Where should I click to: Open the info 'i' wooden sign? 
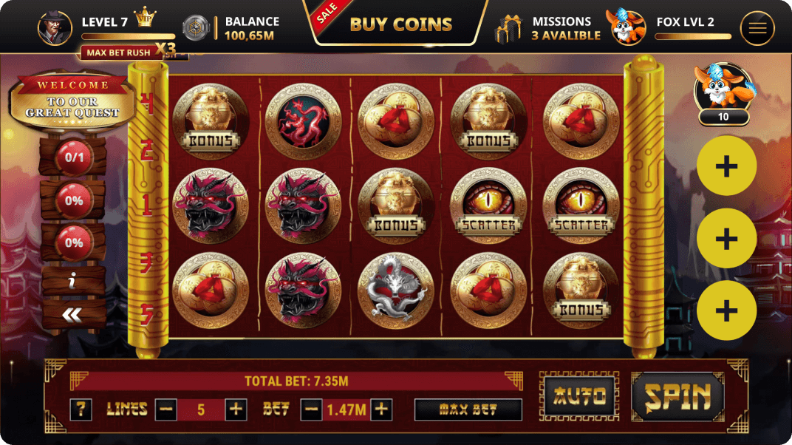[x=72, y=280]
